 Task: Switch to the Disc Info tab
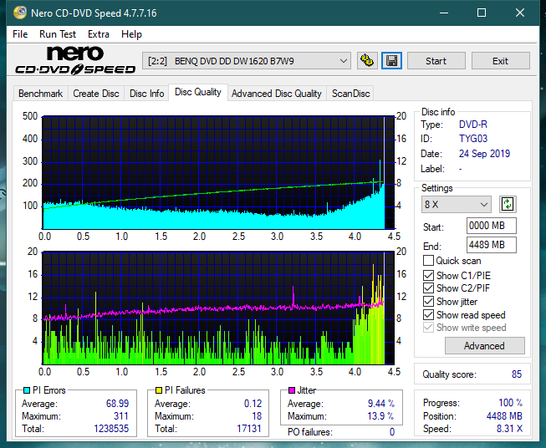(x=146, y=94)
